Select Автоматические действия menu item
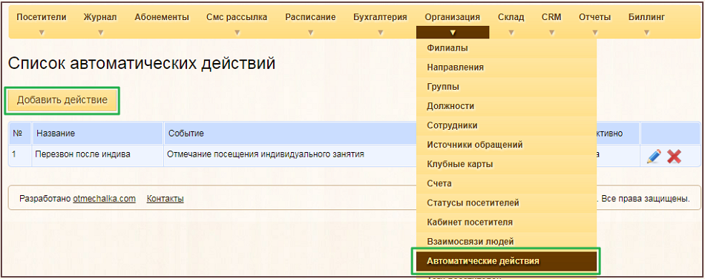The height and width of the screenshot is (279, 705). (507, 260)
